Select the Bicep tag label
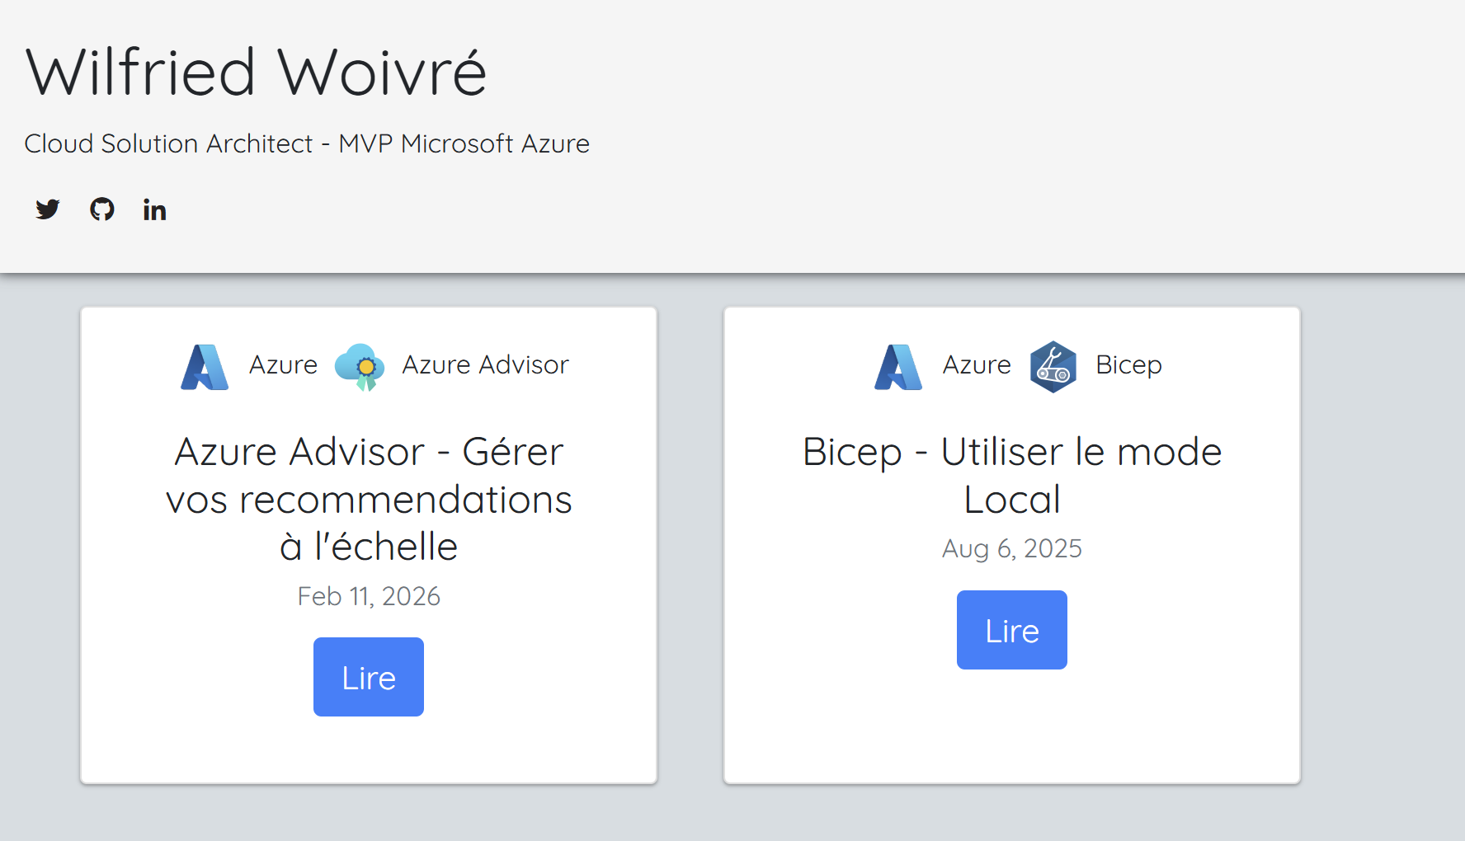Screen dimensions: 1465x841 coord(1128,364)
